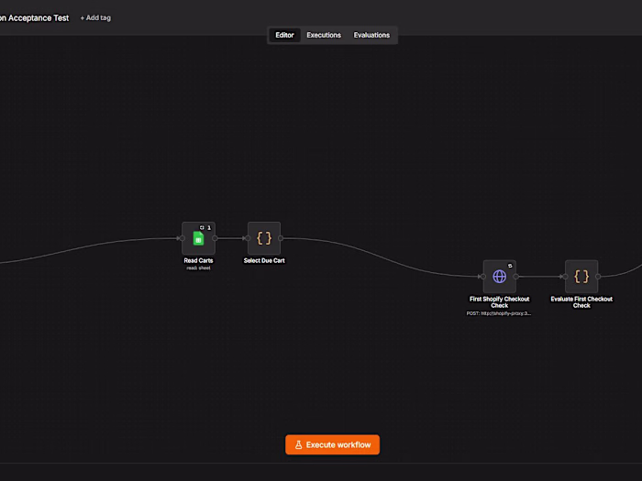
Task: Click the Select Due Cart label
Action: point(264,260)
